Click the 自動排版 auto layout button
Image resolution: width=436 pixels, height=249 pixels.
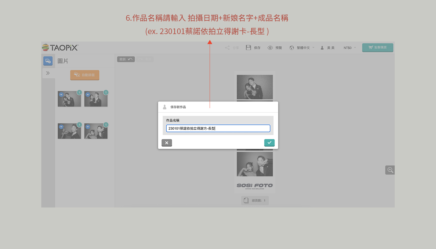tap(85, 75)
